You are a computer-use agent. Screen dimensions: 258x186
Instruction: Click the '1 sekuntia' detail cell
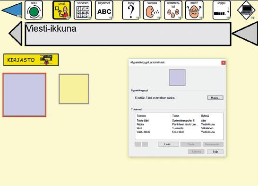tap(178, 128)
